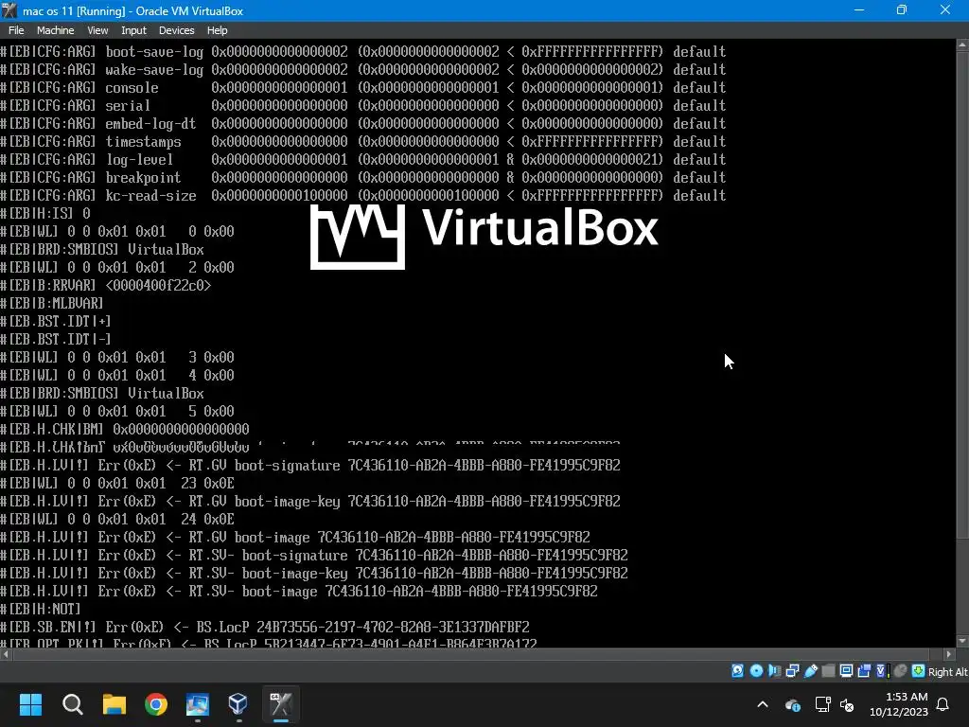Click the display settings indicator
The height and width of the screenshot is (727, 969).
(x=846, y=671)
